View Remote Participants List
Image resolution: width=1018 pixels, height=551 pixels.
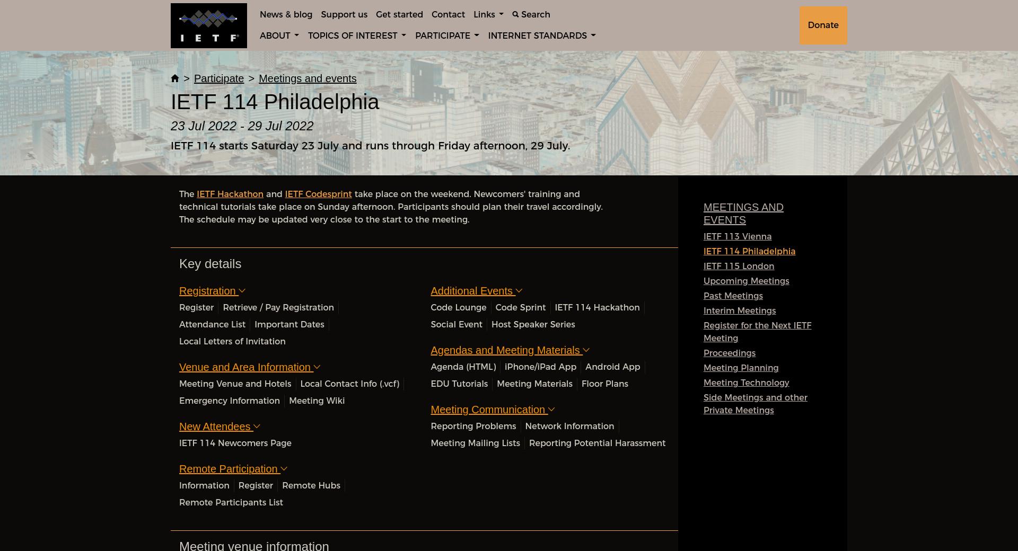coord(231,502)
